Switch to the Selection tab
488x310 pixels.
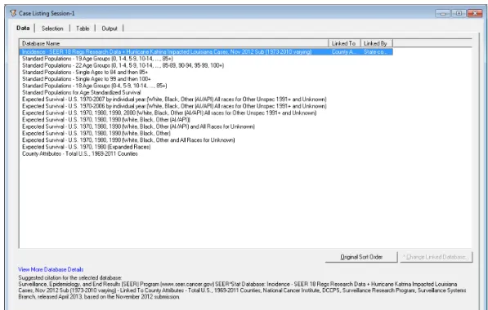click(x=52, y=29)
